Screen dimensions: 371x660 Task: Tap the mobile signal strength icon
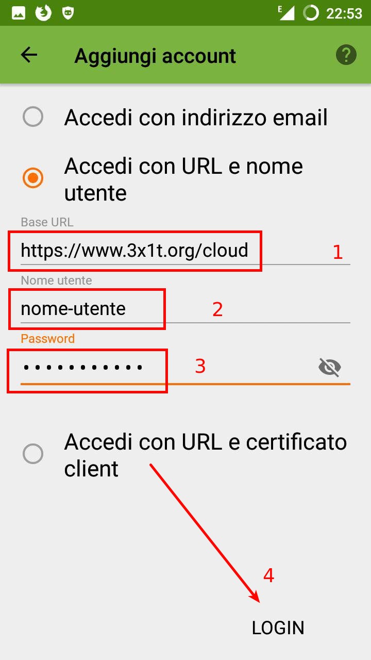286,13
